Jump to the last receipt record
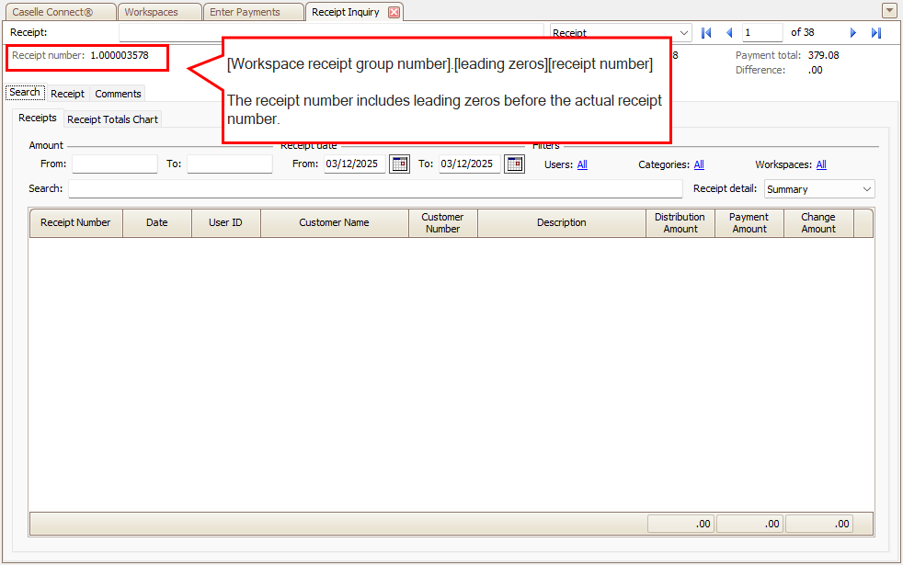This screenshot has width=903, height=565. click(876, 33)
